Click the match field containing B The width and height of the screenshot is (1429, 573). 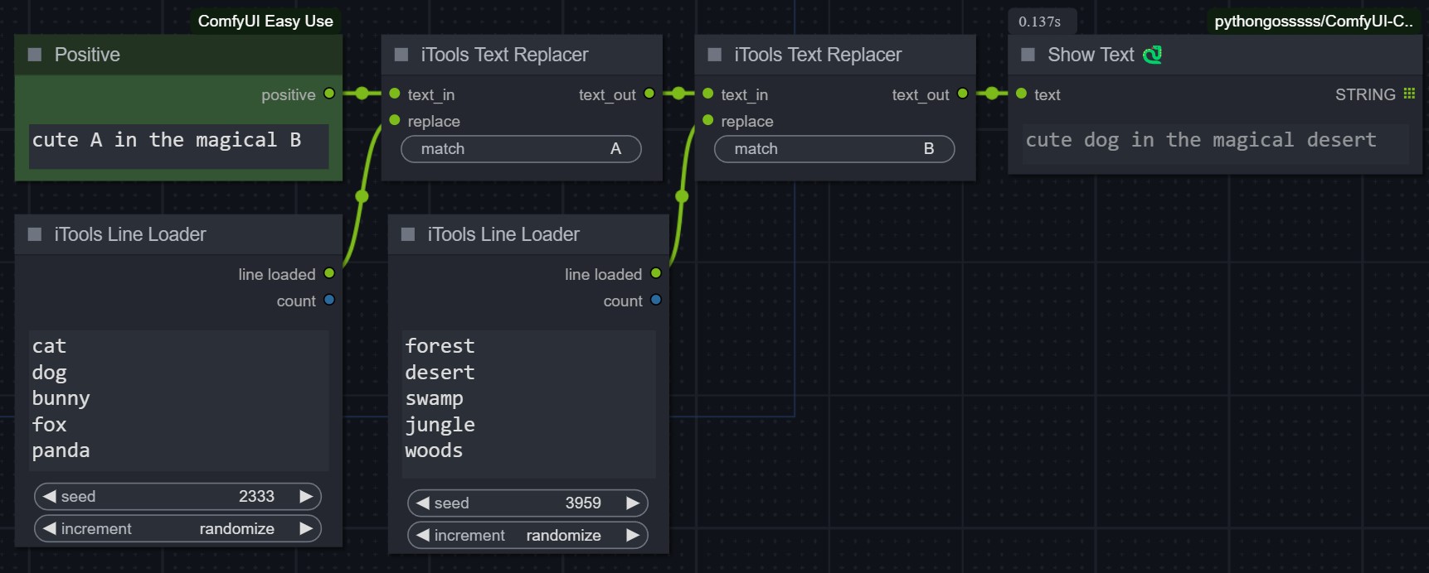(x=834, y=149)
